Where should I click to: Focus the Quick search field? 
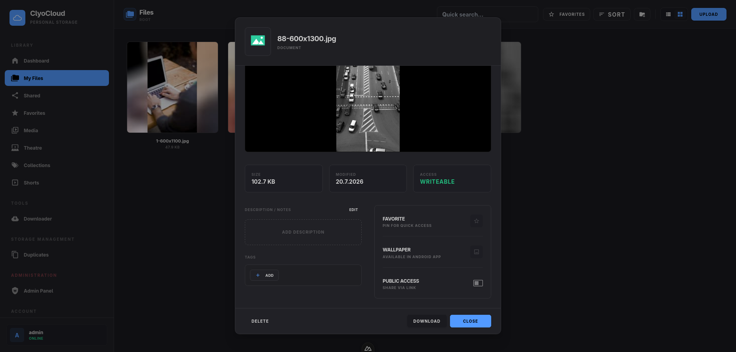pyautogui.click(x=487, y=14)
